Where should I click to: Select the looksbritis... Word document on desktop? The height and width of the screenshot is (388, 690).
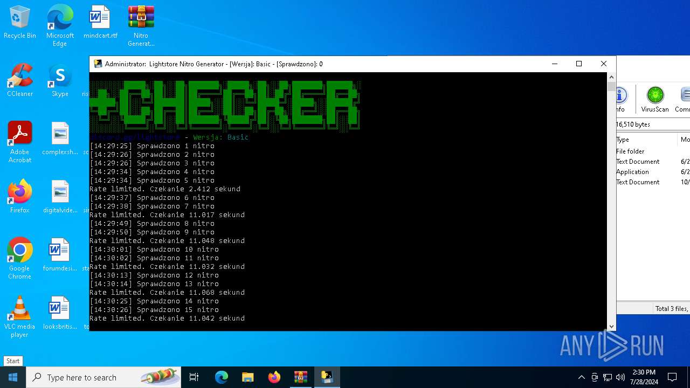click(x=60, y=314)
